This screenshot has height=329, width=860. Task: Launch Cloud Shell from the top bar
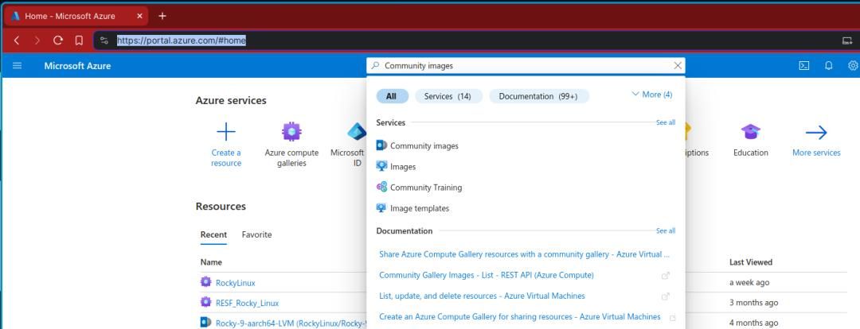click(803, 66)
